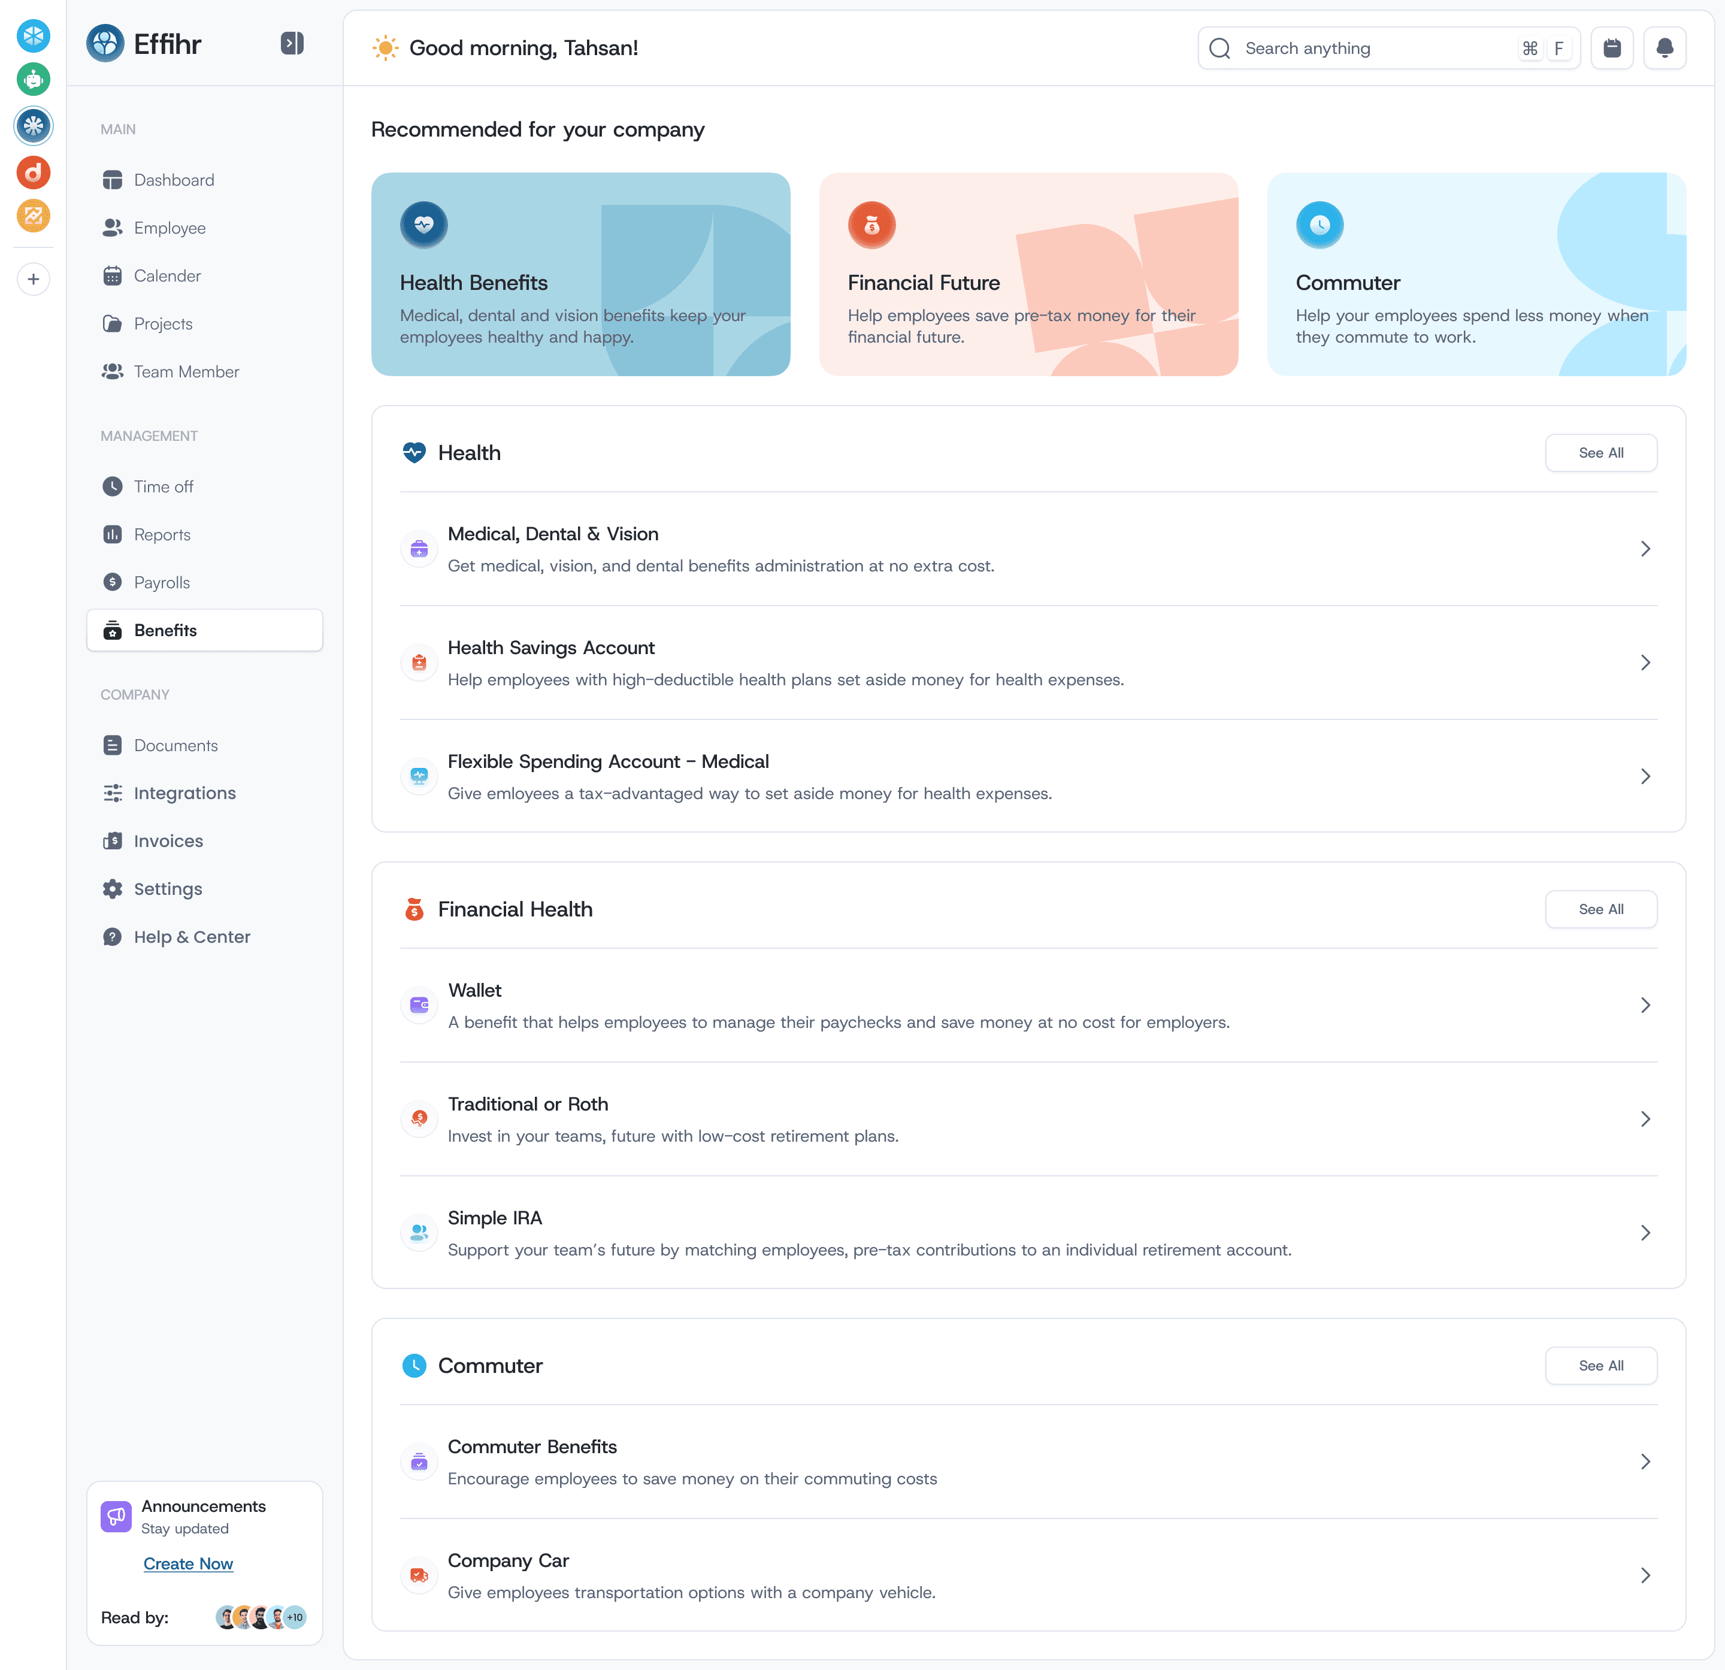Click See All in the Health section
The width and height of the screenshot is (1725, 1670).
1601,452
